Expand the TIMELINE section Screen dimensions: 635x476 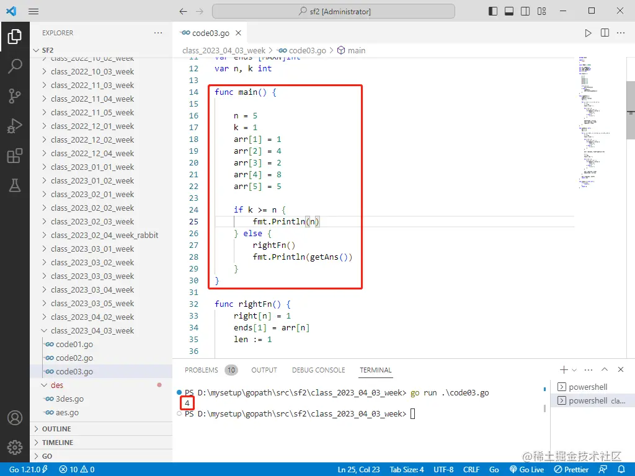click(x=101, y=443)
